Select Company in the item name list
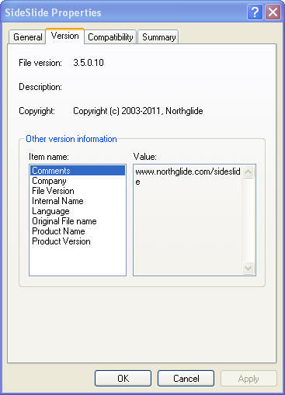Image resolution: width=285 pixels, height=395 pixels. 78,181
